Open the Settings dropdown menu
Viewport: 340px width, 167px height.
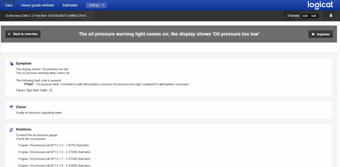(96, 5)
